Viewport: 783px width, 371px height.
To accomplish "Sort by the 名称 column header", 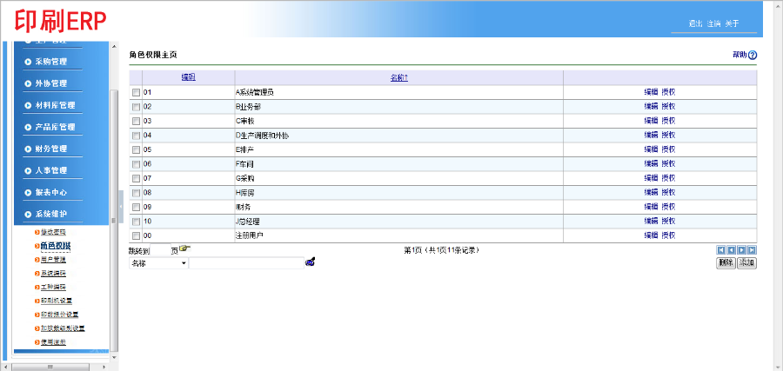I will [399, 77].
